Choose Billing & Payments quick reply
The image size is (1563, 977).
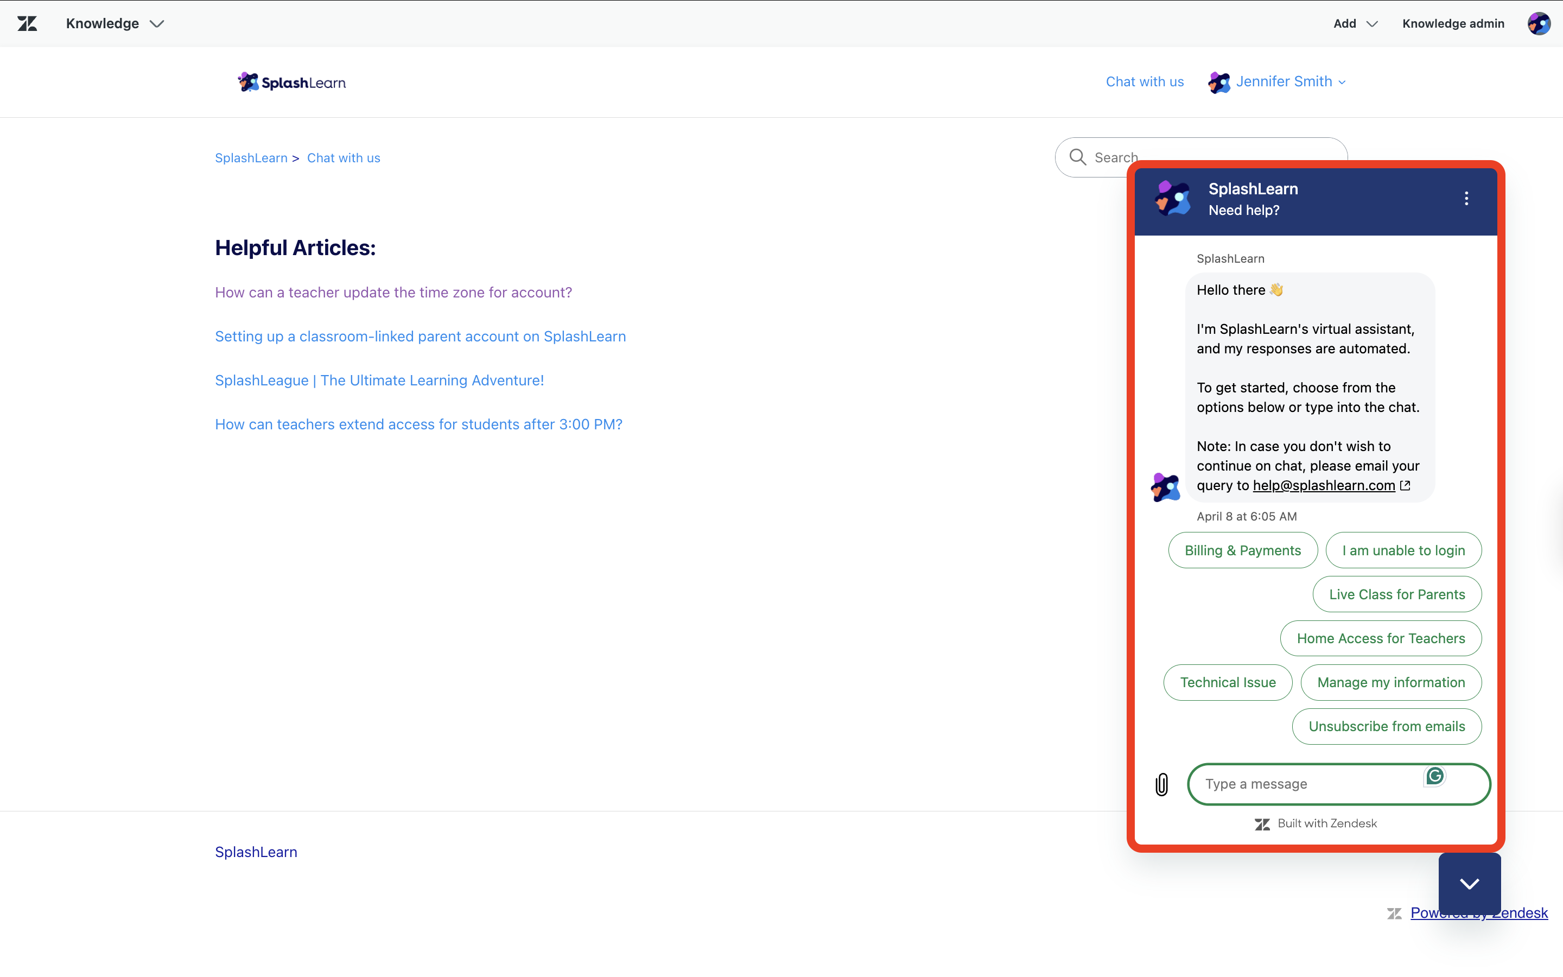click(x=1243, y=550)
